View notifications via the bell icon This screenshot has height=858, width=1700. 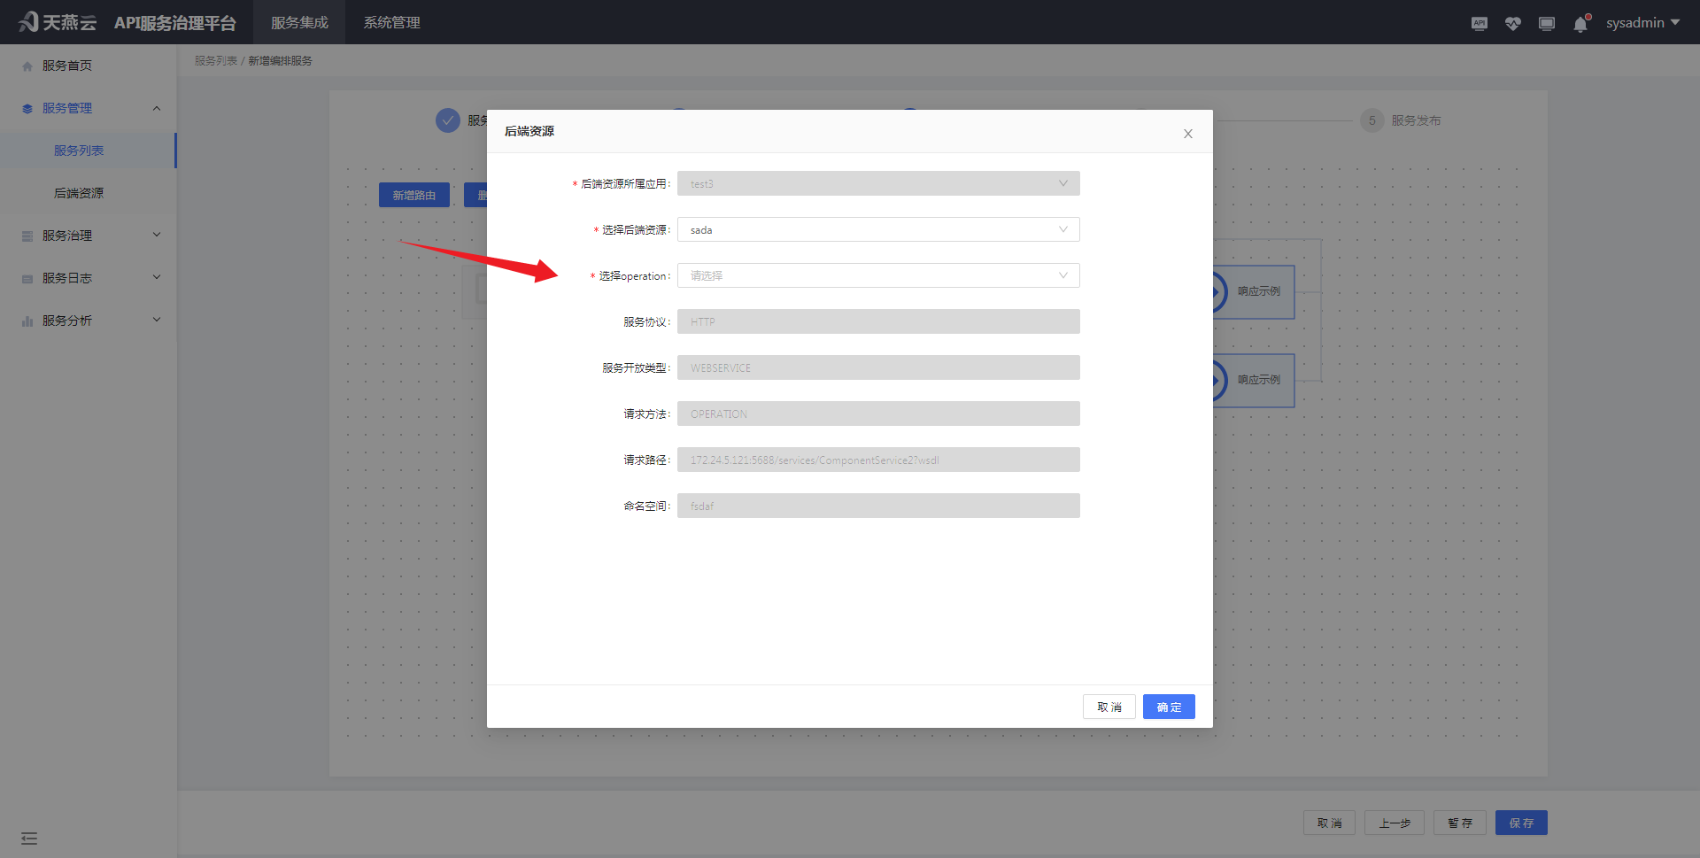point(1580,24)
